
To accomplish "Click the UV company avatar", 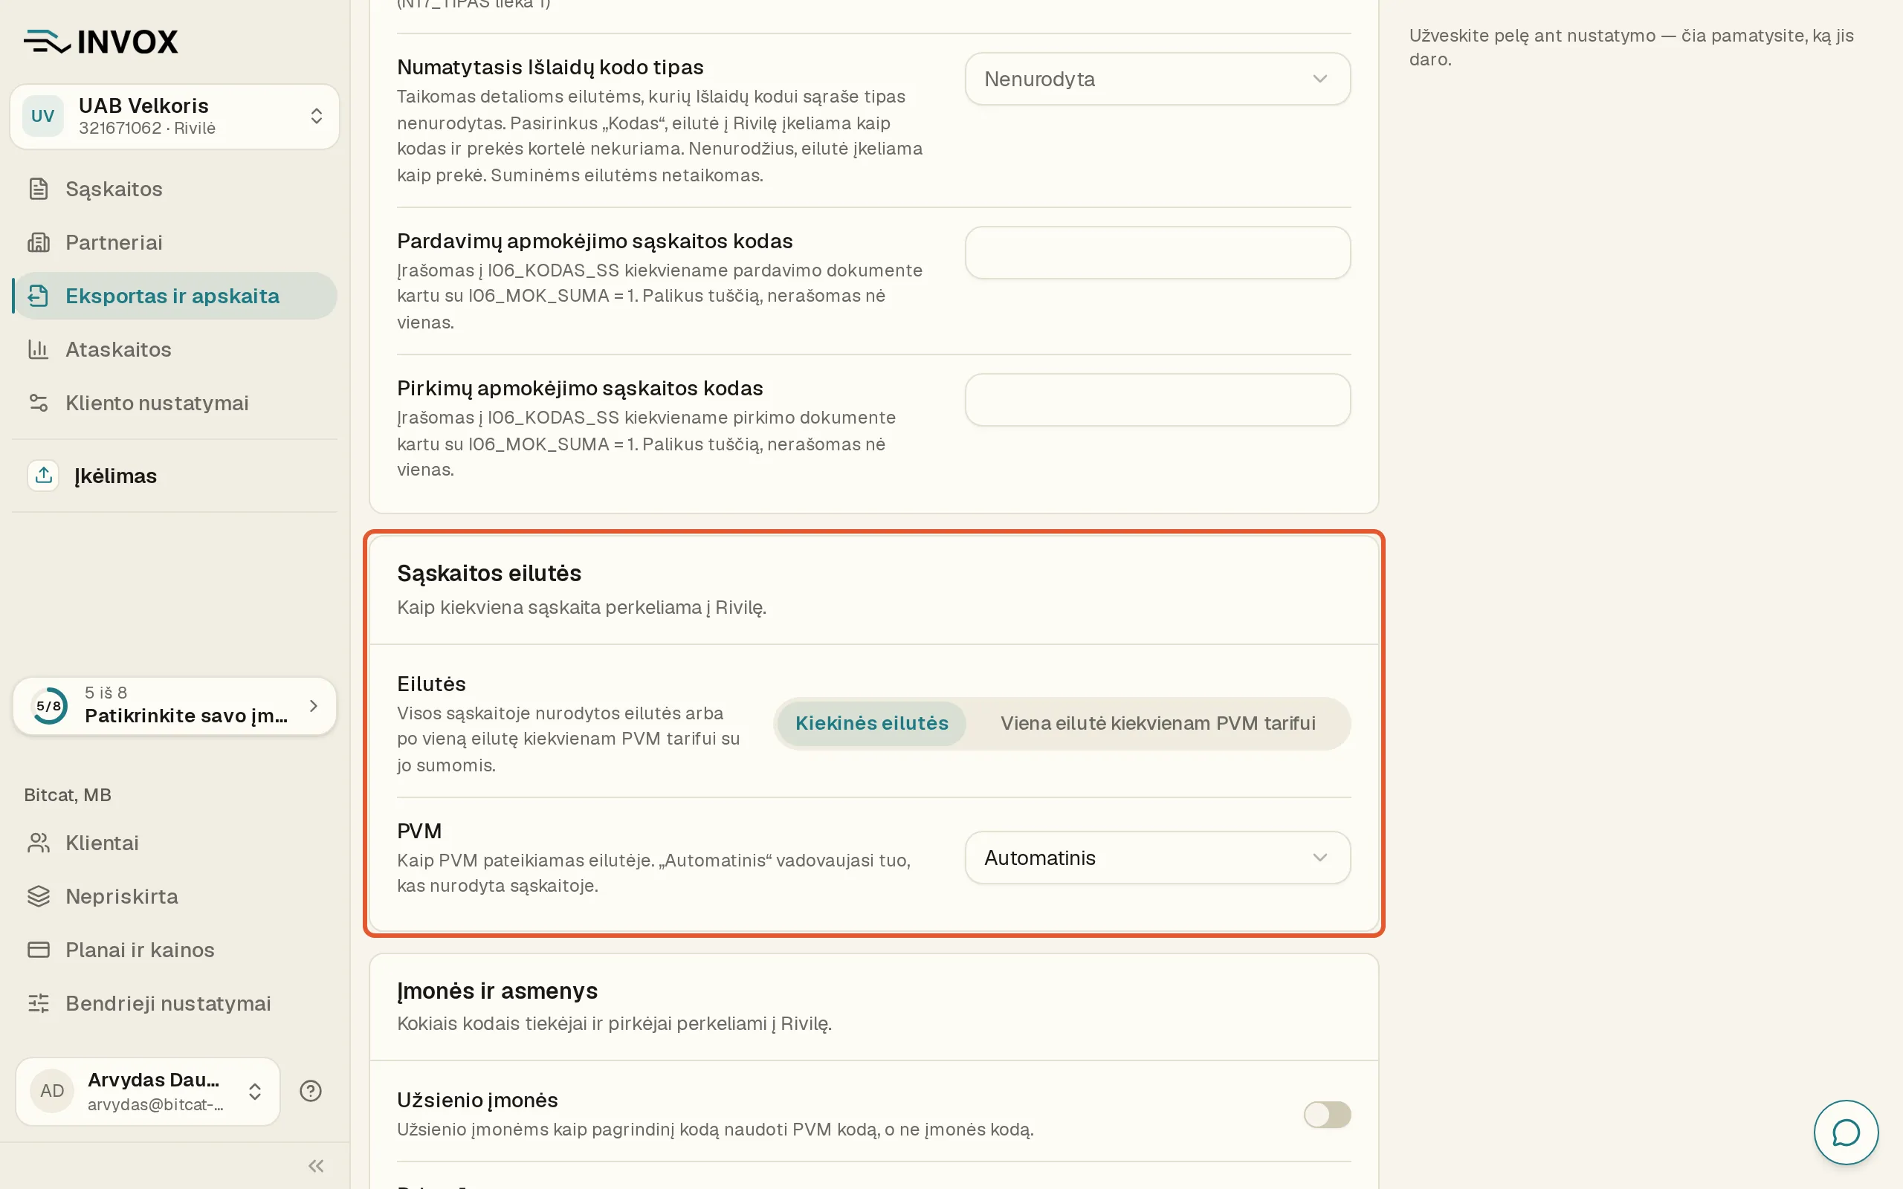I will [x=42, y=117].
